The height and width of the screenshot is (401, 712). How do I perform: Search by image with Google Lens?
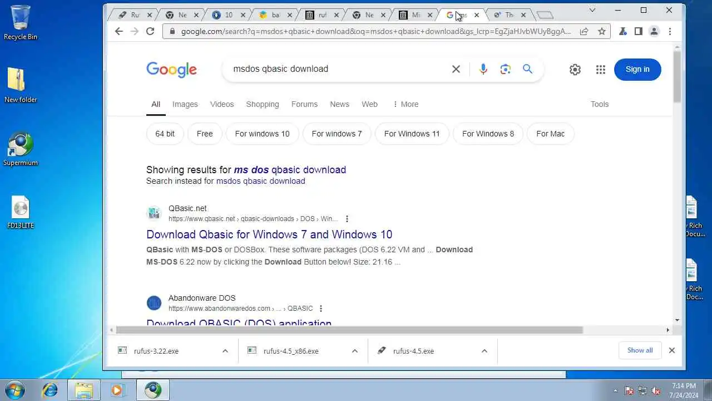pos(505,69)
